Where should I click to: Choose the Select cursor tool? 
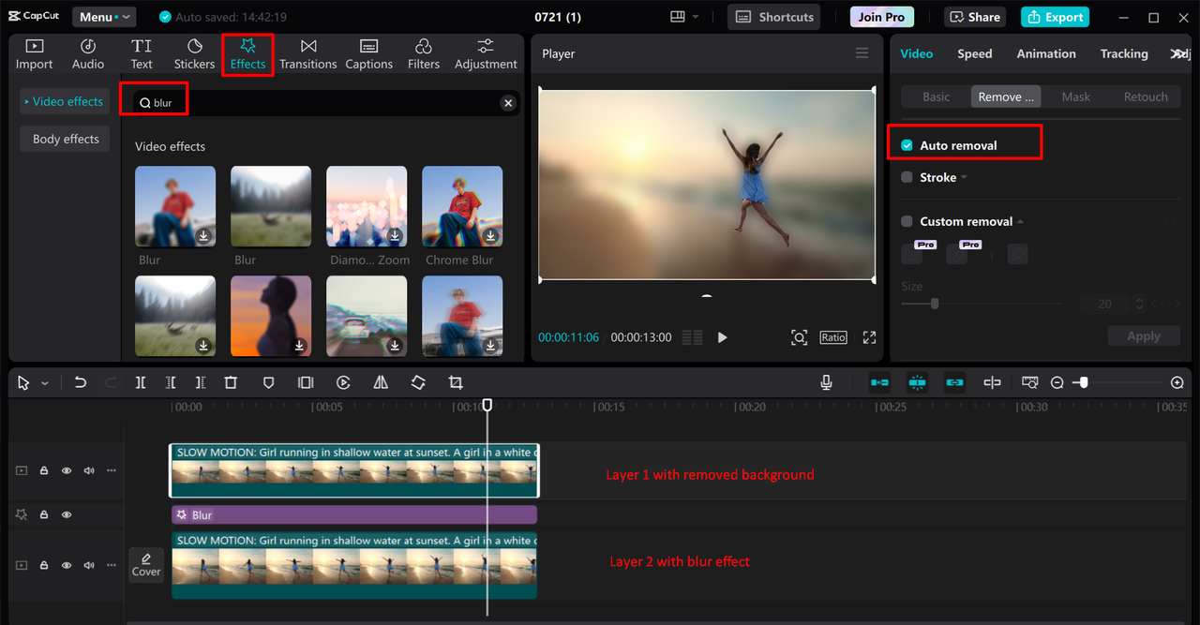(x=23, y=383)
